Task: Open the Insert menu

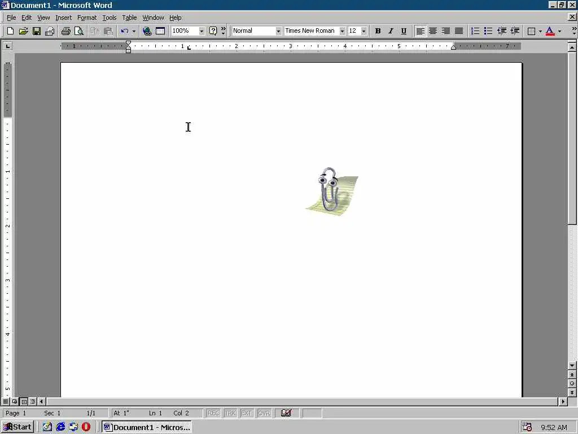Action: (x=63, y=18)
